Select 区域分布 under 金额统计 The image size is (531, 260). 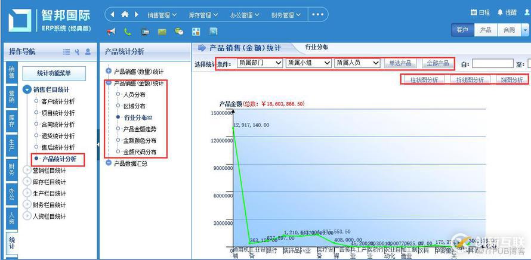pos(134,106)
